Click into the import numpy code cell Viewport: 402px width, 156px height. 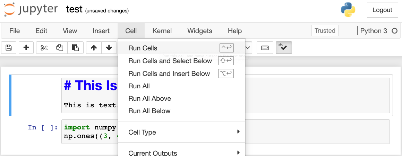(x=90, y=131)
